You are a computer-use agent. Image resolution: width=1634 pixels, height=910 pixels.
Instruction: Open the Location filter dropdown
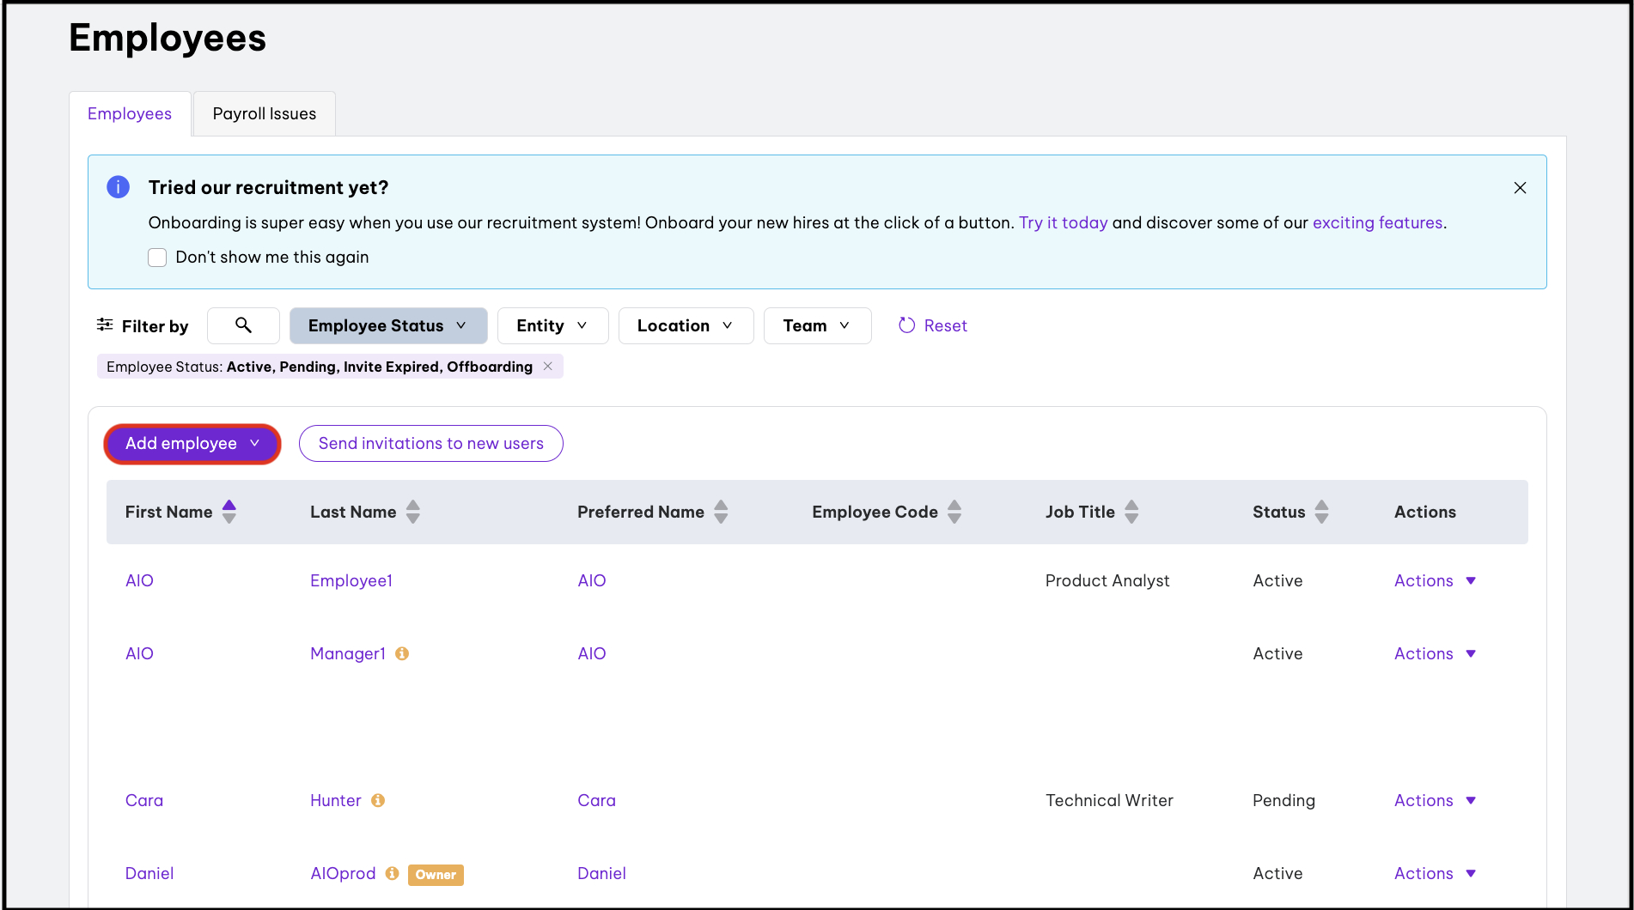(x=685, y=325)
